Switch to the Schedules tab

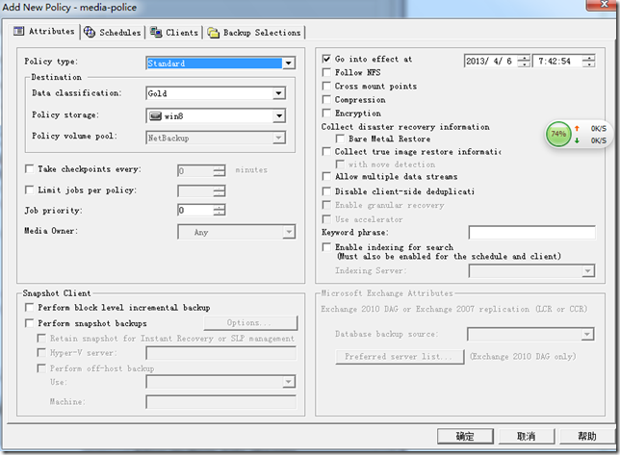tap(113, 33)
